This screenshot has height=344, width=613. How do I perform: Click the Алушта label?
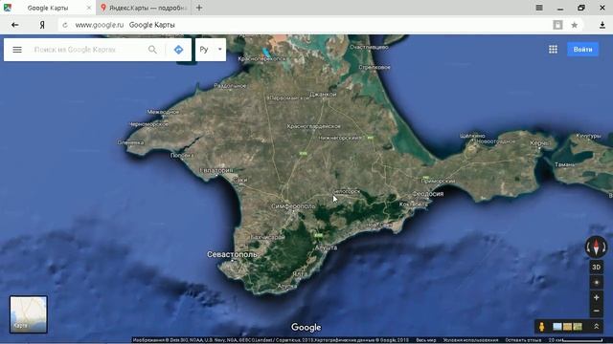[326, 247]
